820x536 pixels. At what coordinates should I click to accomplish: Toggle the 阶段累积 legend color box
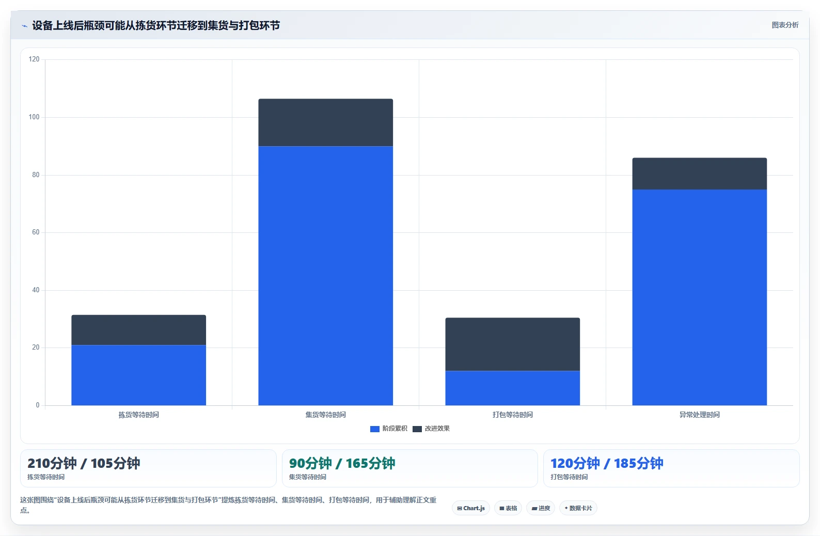tap(375, 429)
